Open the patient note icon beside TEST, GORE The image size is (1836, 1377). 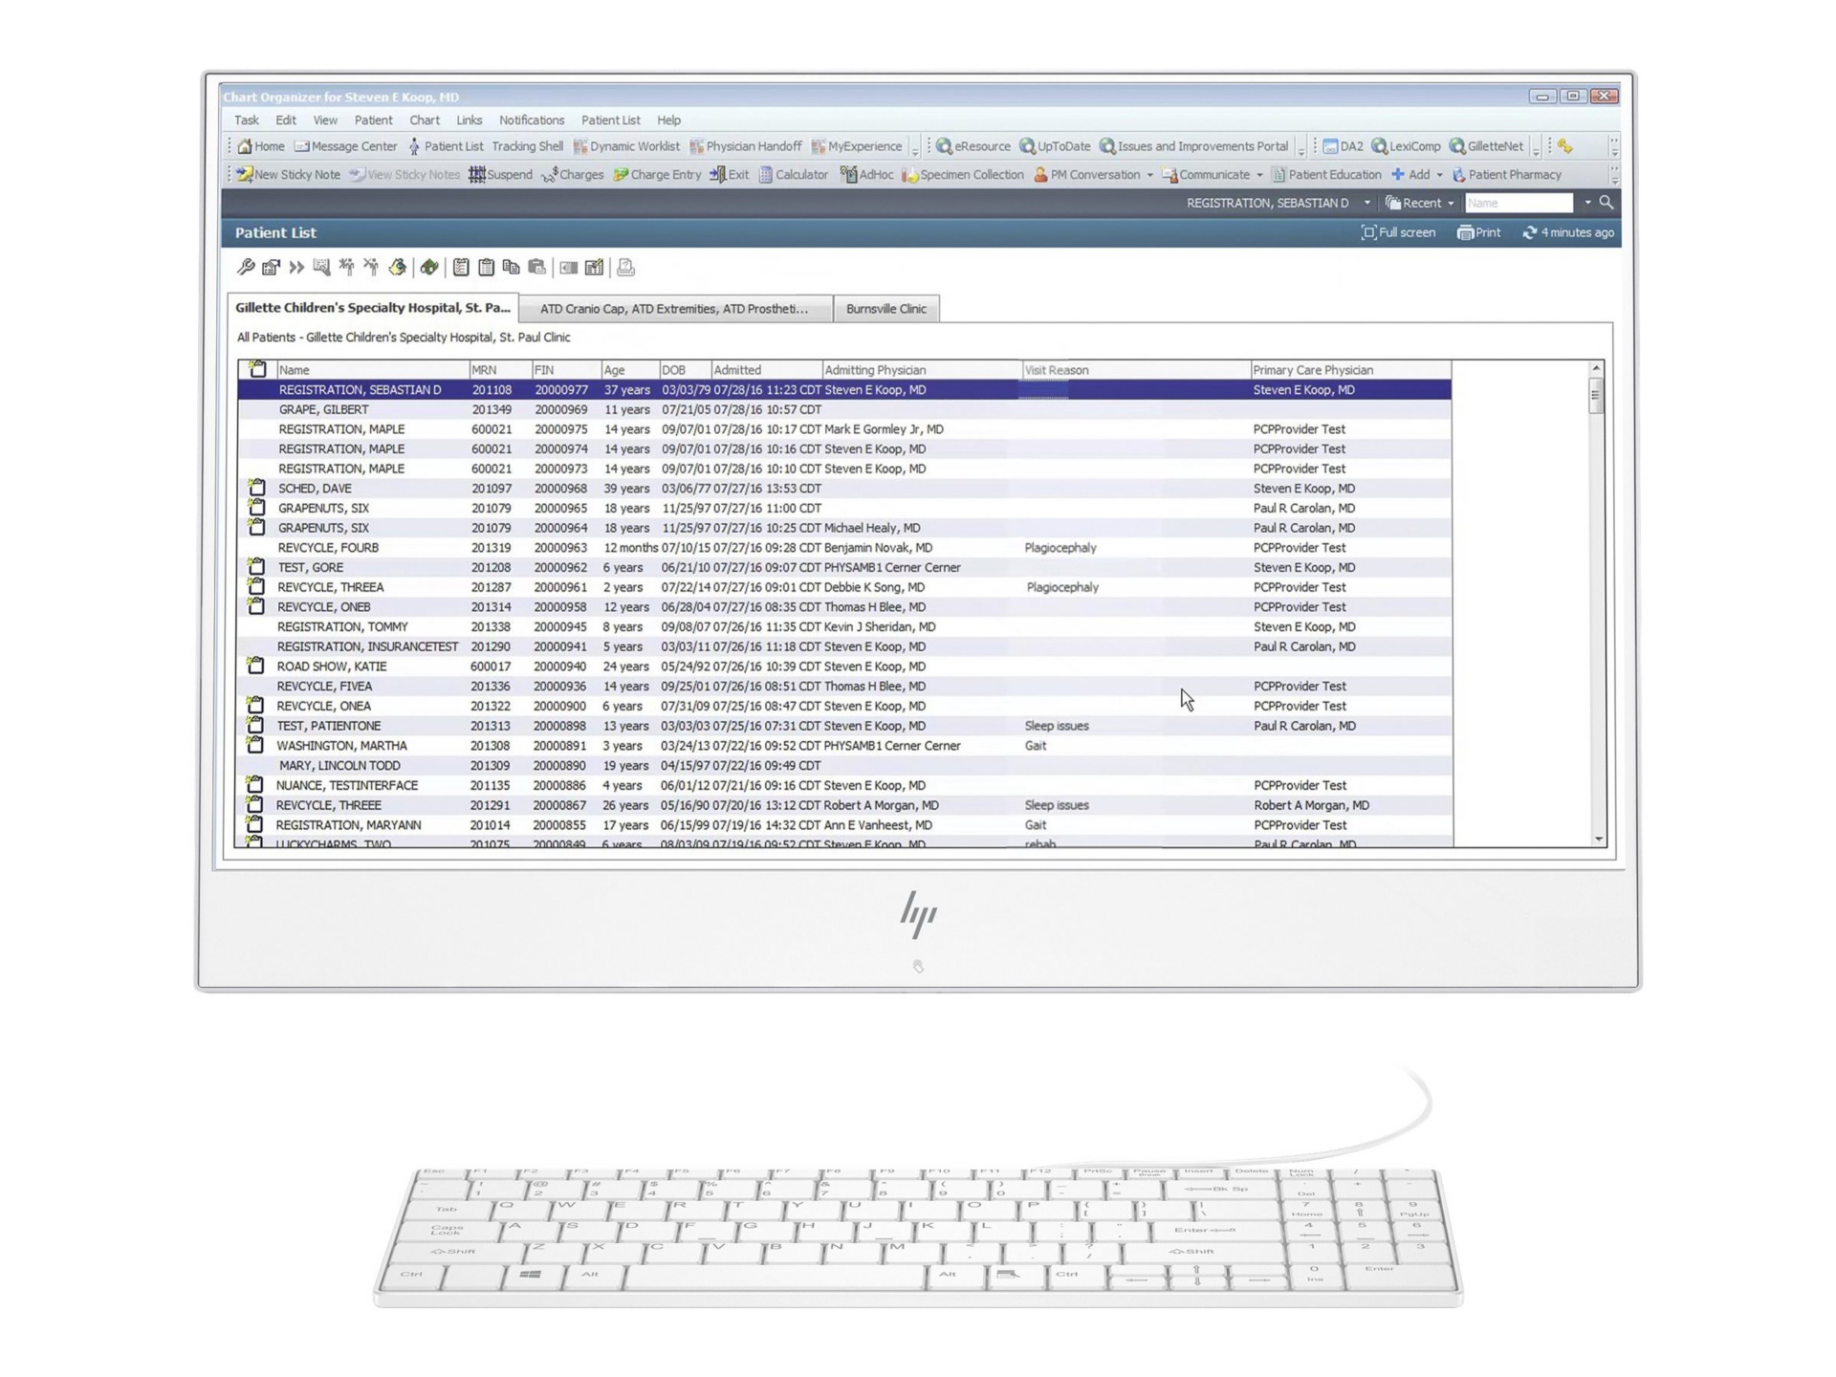(256, 567)
